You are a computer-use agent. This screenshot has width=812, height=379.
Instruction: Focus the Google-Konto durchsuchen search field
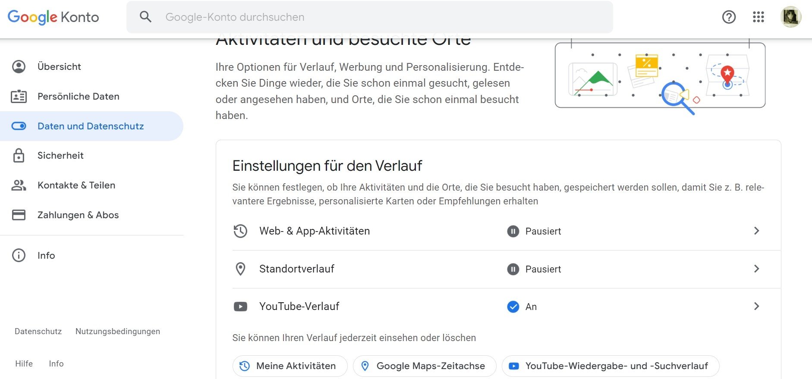coord(370,17)
